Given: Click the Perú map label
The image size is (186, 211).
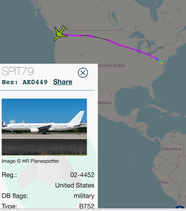Looking at the screenshot, I should [x=164, y=182].
